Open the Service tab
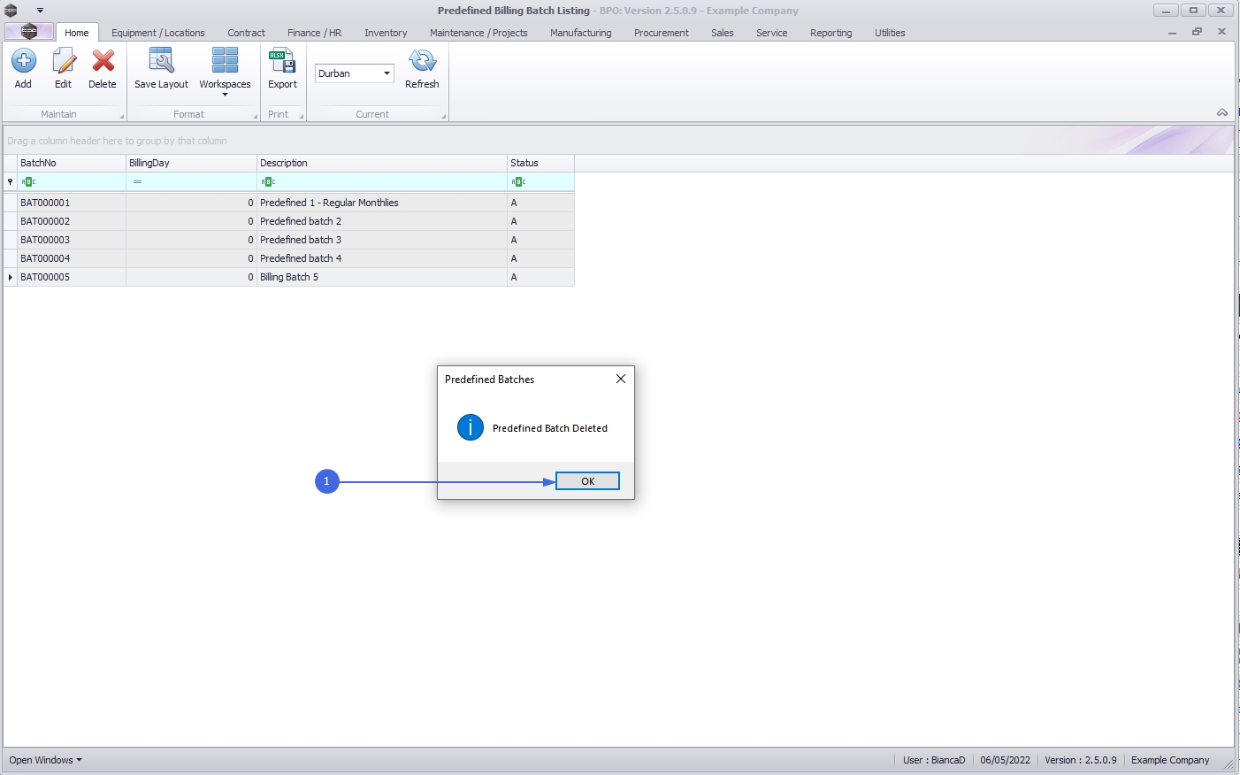 (771, 33)
